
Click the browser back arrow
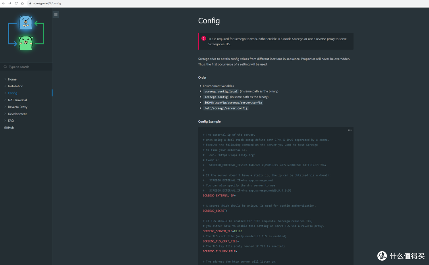(4, 3)
